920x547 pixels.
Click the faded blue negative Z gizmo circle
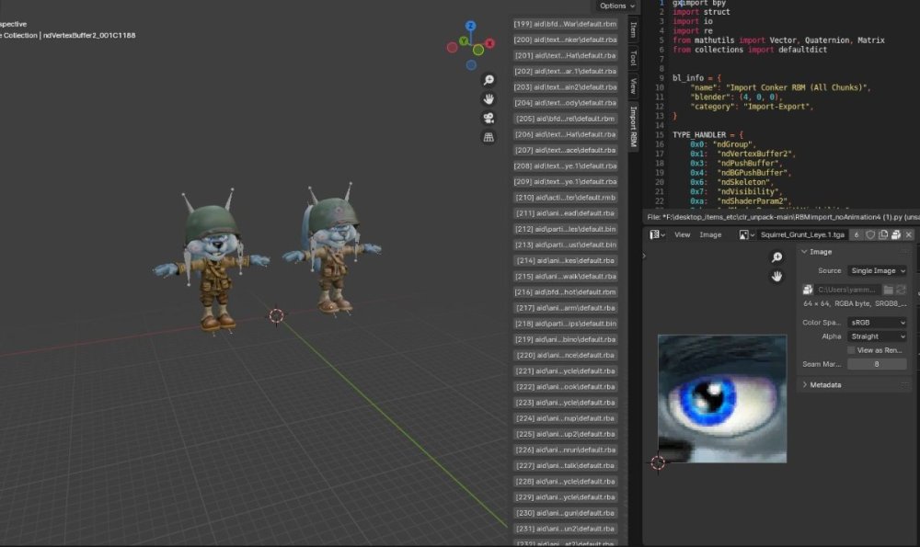click(471, 65)
